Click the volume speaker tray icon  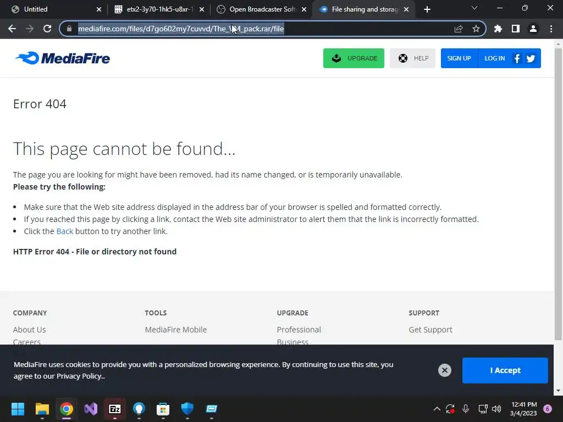[496, 409]
